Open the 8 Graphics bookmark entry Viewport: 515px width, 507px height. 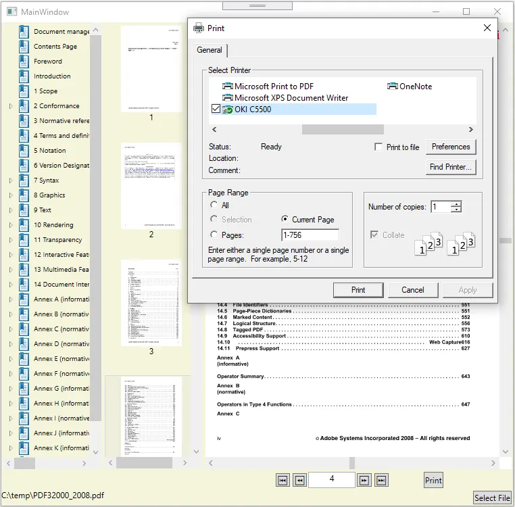coord(49,195)
